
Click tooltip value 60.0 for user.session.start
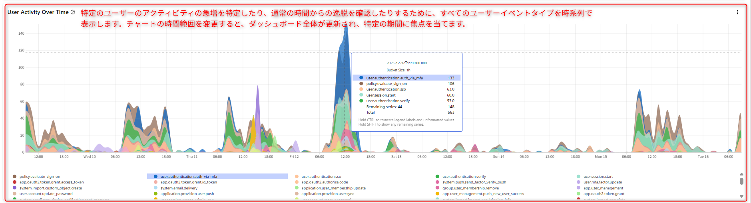(450, 95)
